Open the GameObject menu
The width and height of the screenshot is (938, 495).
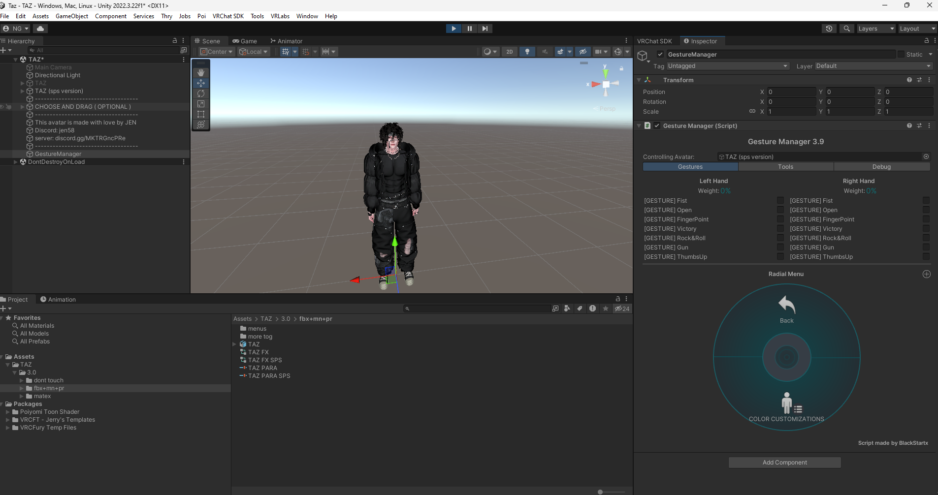pos(72,16)
